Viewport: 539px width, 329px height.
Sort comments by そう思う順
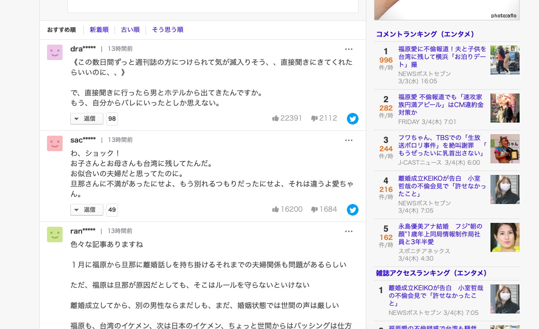pos(167,30)
